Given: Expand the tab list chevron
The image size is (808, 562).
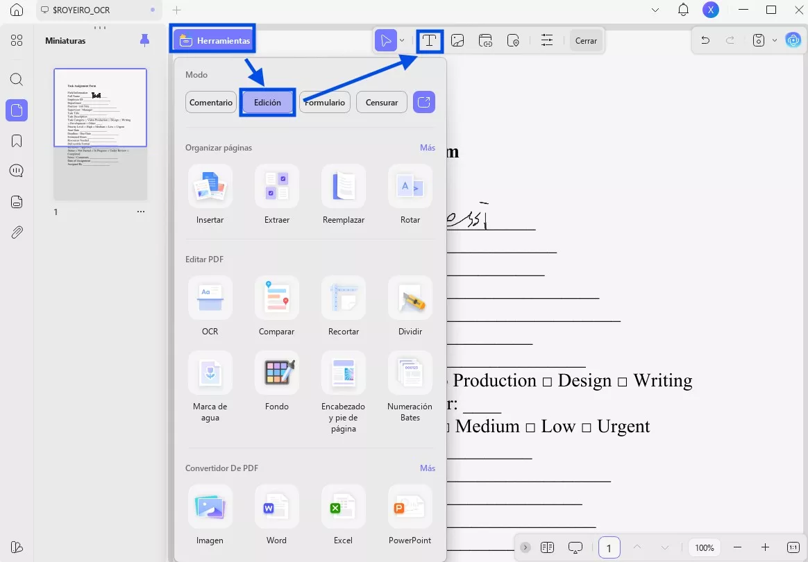Looking at the screenshot, I should coord(655,10).
